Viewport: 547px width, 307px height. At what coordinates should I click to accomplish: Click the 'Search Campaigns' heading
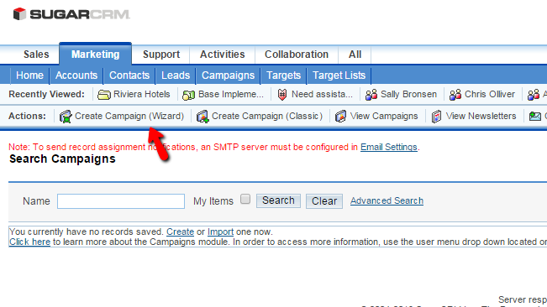click(62, 159)
